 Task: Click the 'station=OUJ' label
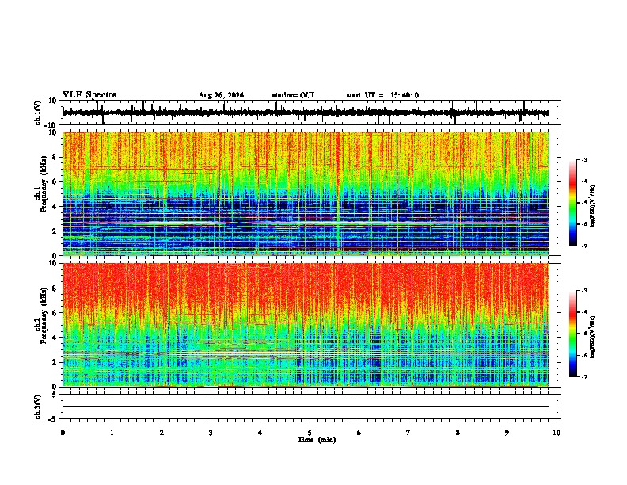(x=293, y=95)
